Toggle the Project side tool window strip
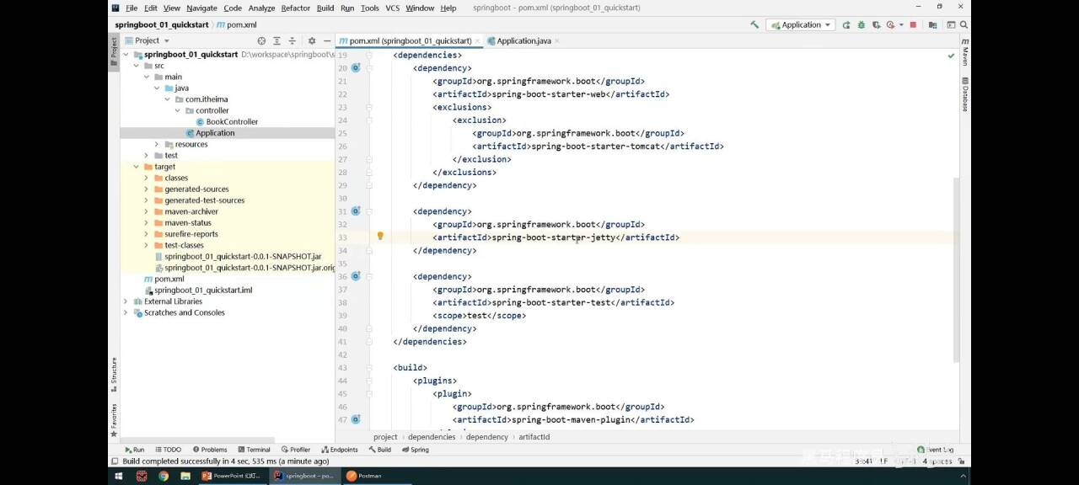Screen dimensions: 1079x485 [114, 51]
